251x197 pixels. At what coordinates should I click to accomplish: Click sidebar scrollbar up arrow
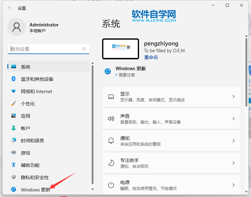click(93, 63)
